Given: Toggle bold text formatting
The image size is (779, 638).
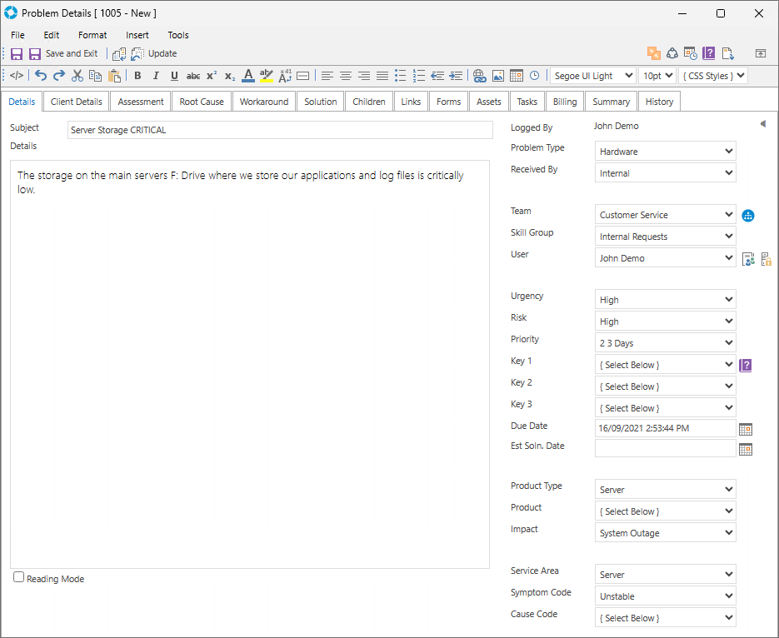Looking at the screenshot, I should (x=137, y=76).
